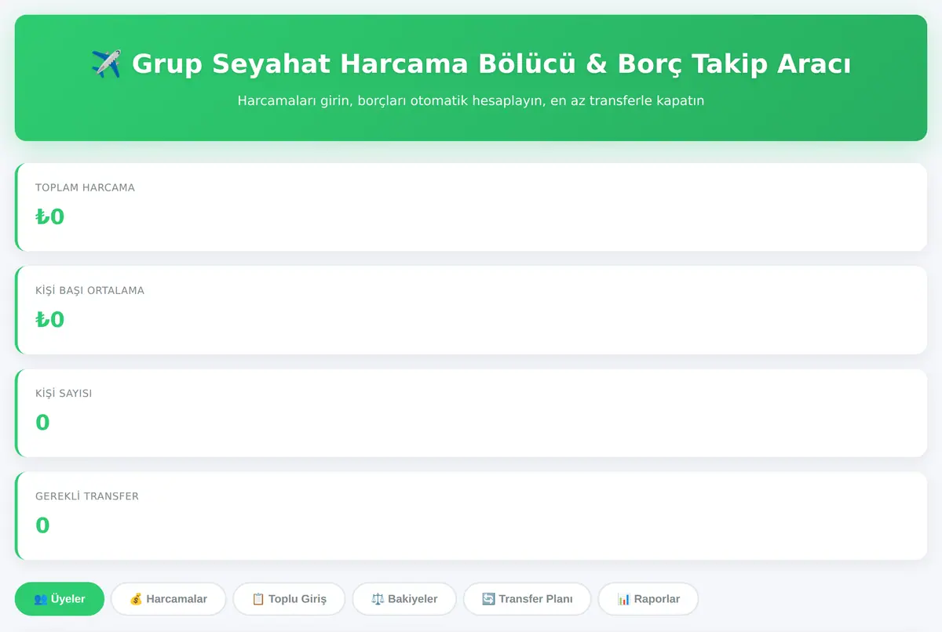Image resolution: width=942 pixels, height=632 pixels.
Task: Click the GEREKLİ TRANSFER label
Action: tap(87, 496)
